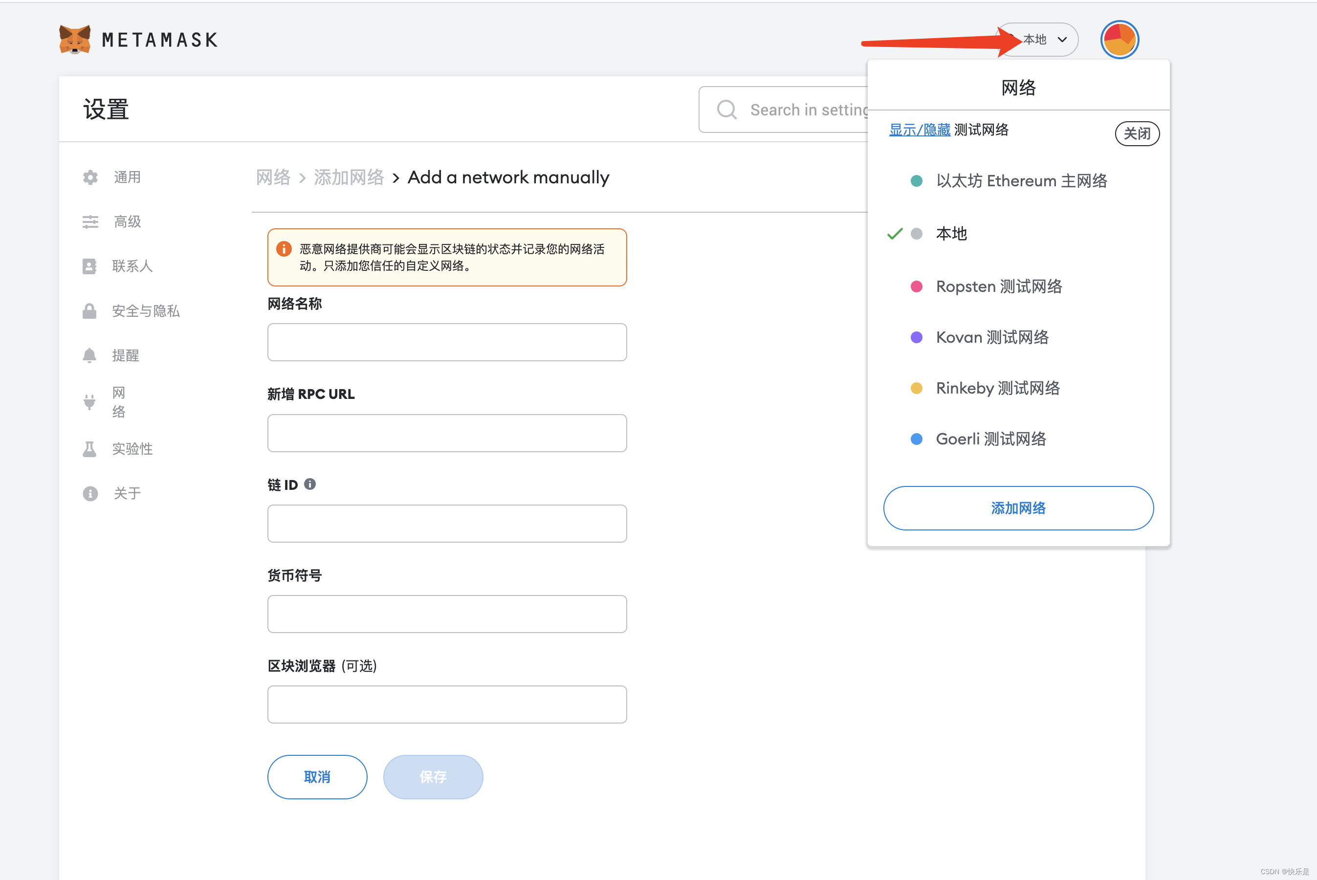The height and width of the screenshot is (880, 1317).
Task: Click the 取消 button
Action: [x=317, y=777]
